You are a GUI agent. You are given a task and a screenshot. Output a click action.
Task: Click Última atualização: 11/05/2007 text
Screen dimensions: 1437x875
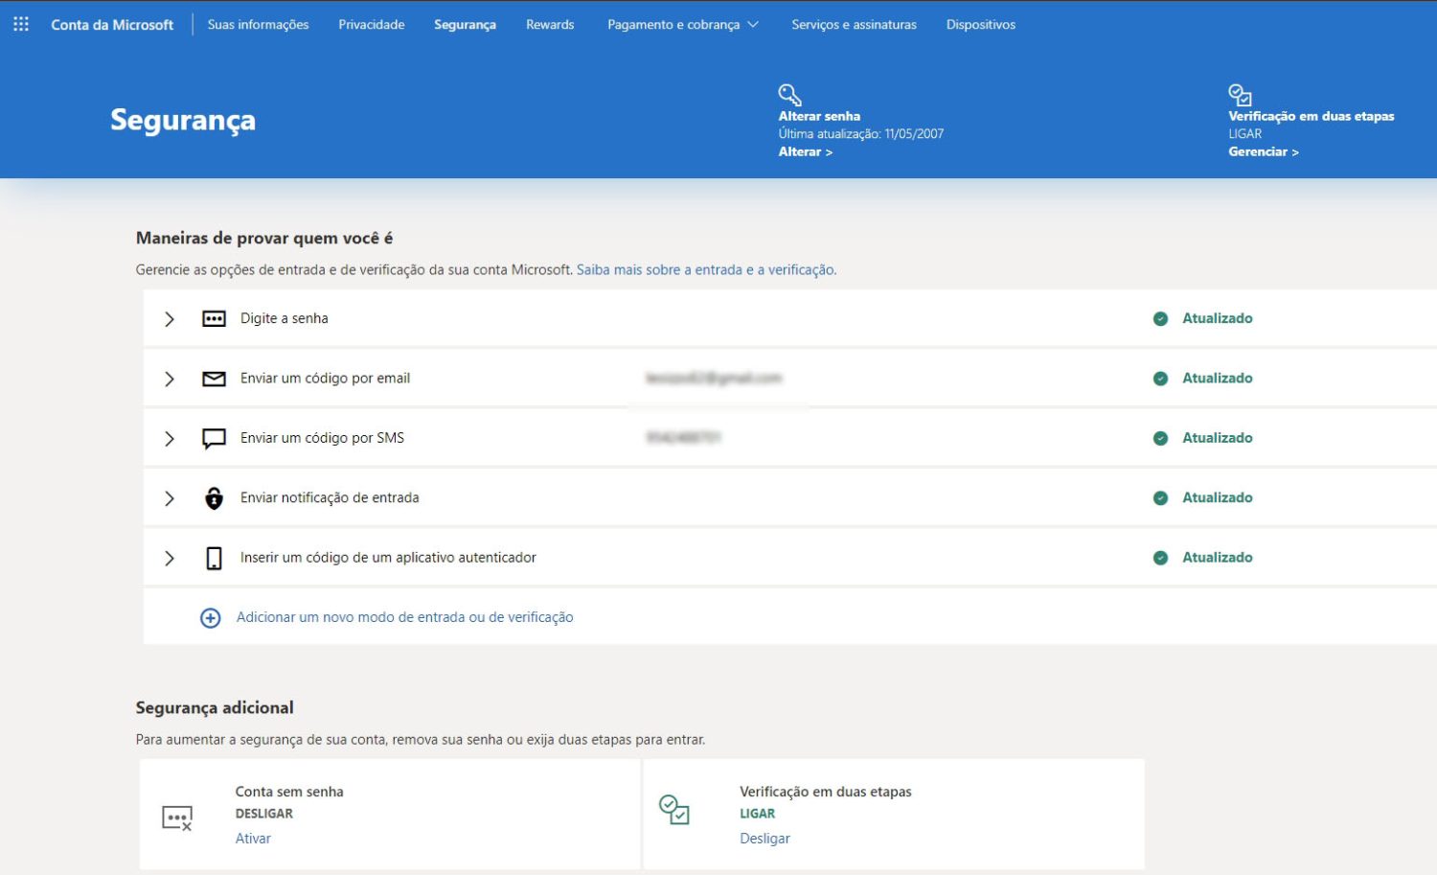coord(861,134)
